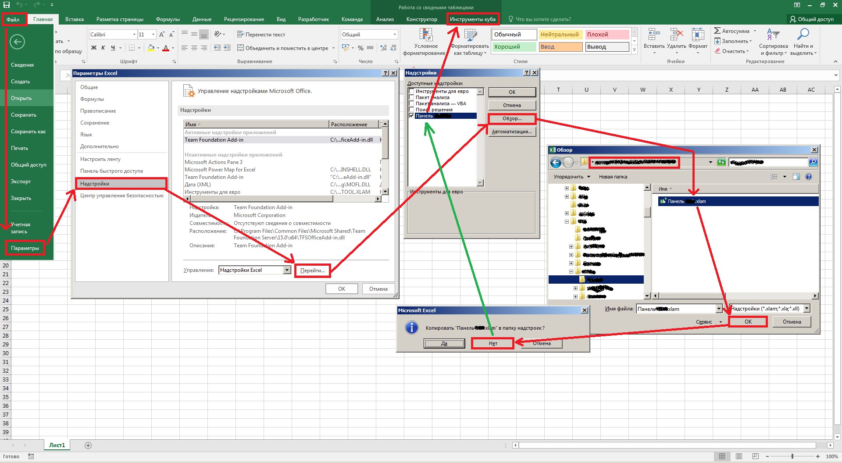Viewport: 842px width, 463px height.
Task: Open help in the Обзор dialog
Action: pyautogui.click(x=809, y=177)
